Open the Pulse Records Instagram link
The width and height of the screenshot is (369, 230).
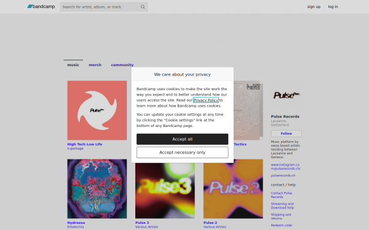click(x=285, y=167)
